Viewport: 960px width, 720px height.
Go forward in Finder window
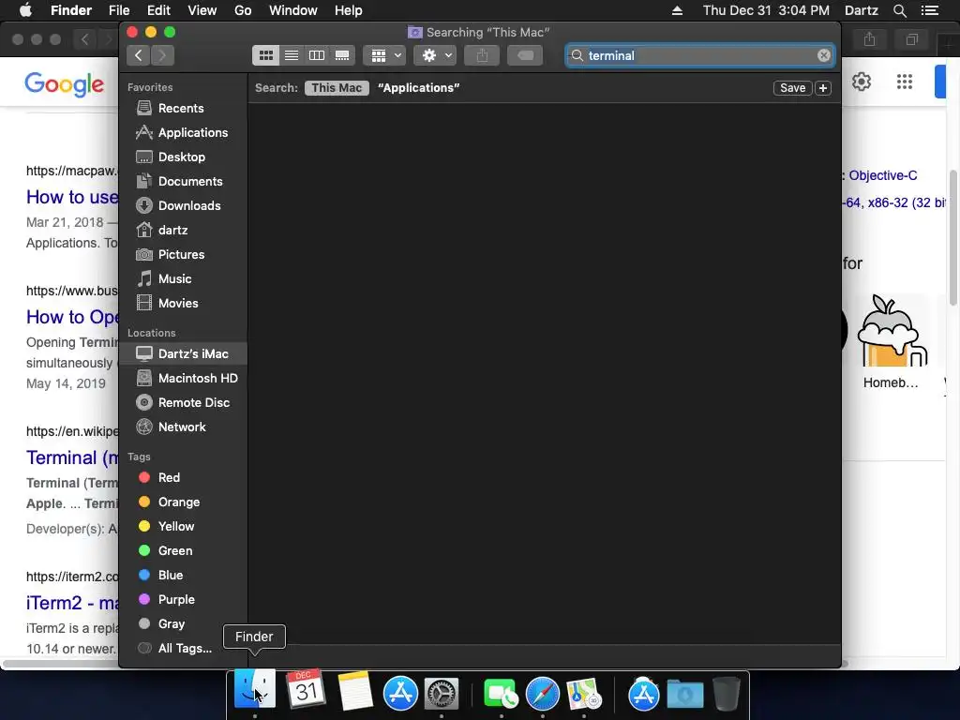[162, 55]
